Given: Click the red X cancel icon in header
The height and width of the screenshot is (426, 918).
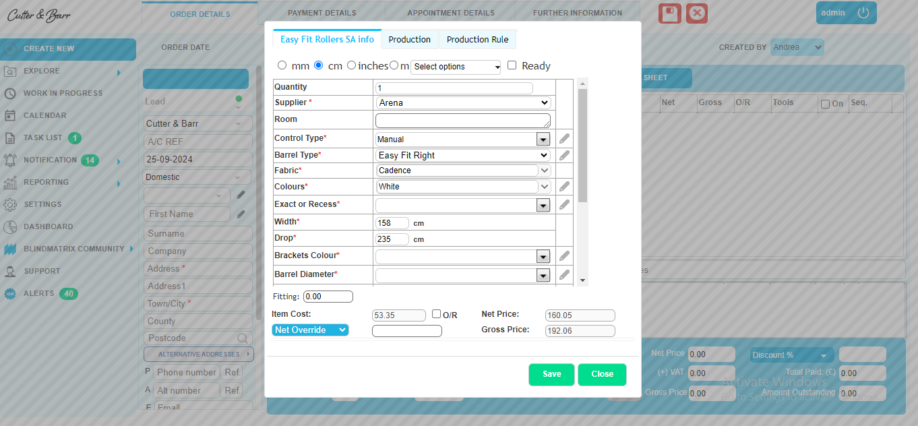Looking at the screenshot, I should point(697,13).
